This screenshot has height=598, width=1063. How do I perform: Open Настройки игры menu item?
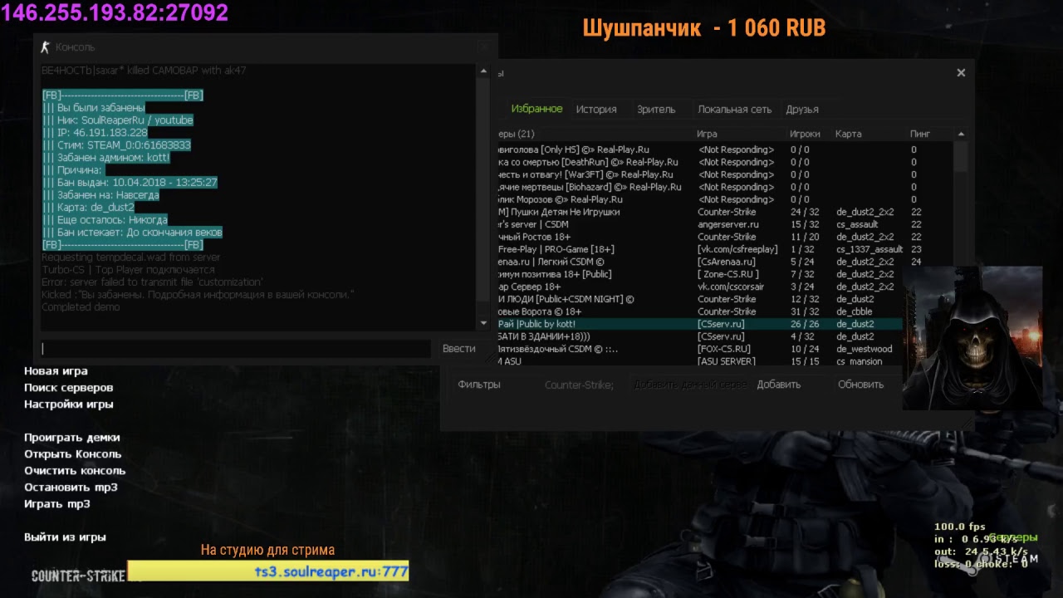[x=68, y=404]
